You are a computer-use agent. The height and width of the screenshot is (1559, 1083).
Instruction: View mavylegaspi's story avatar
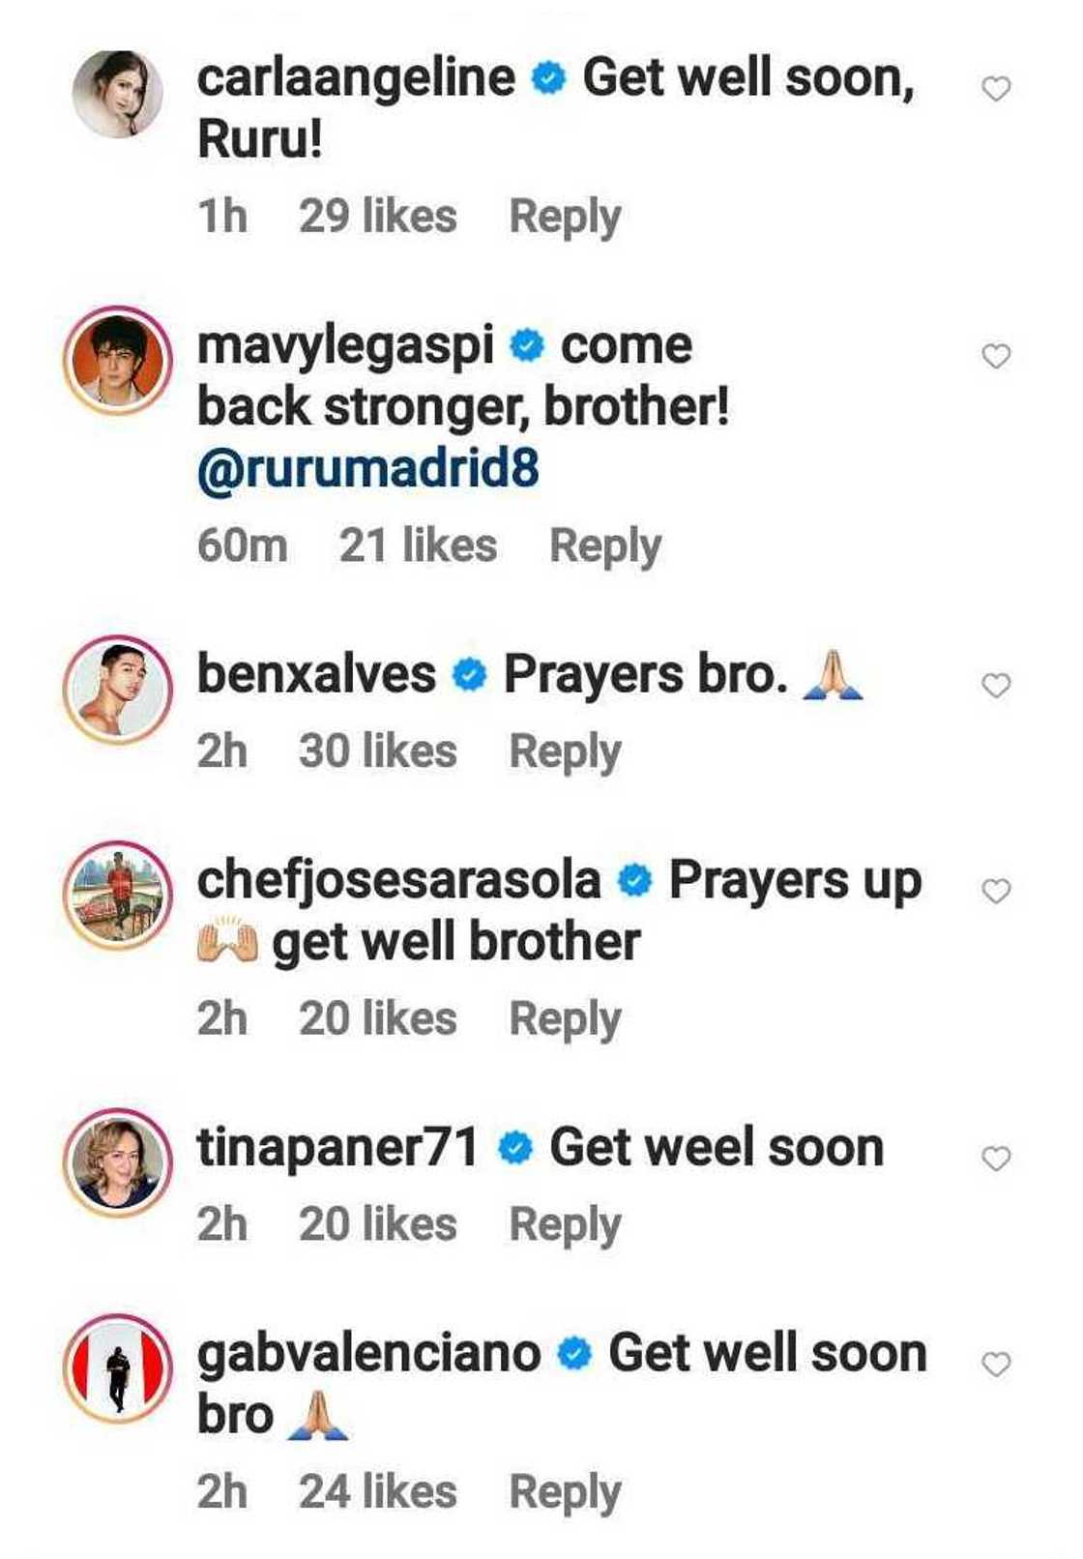click(x=117, y=361)
